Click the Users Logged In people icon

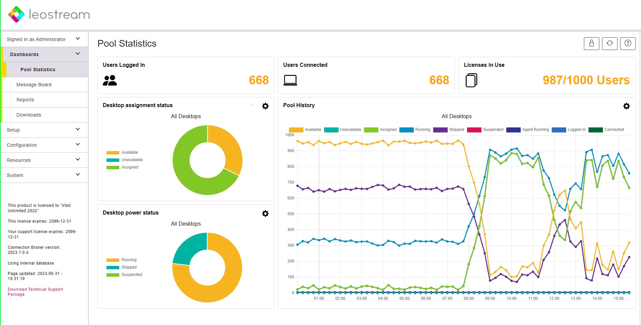[110, 80]
